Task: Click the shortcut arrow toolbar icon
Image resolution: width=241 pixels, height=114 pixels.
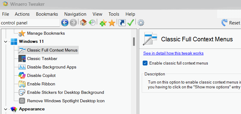Action: pyautogui.click(x=122, y=23)
